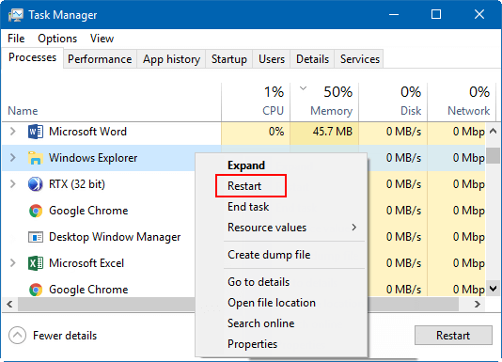Switch to the Details tab
The image size is (502, 362).
coord(312,59)
